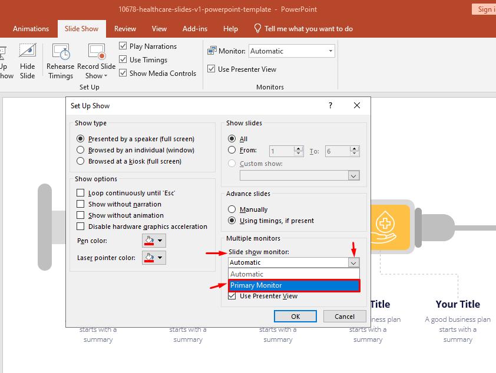Open the Custom show dropdown
The height and width of the screenshot is (373, 496).
tap(353, 175)
